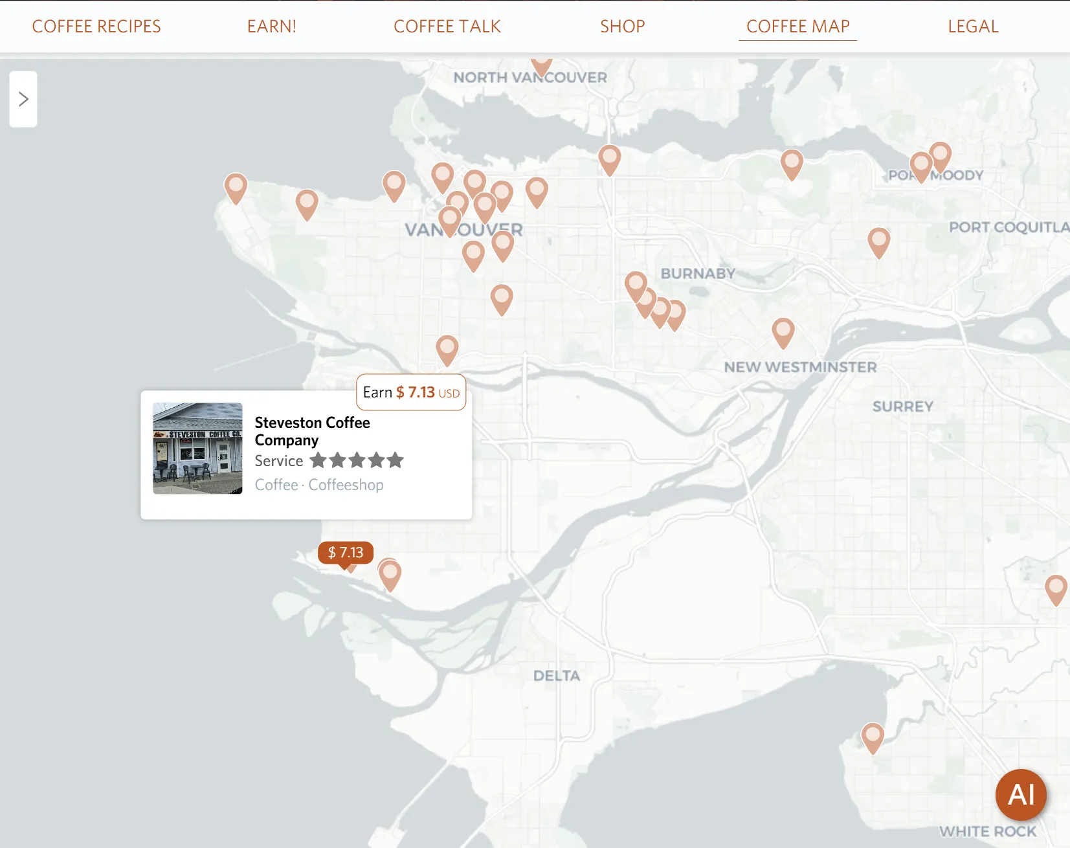Open the Shop page
1070x848 pixels.
tap(623, 27)
